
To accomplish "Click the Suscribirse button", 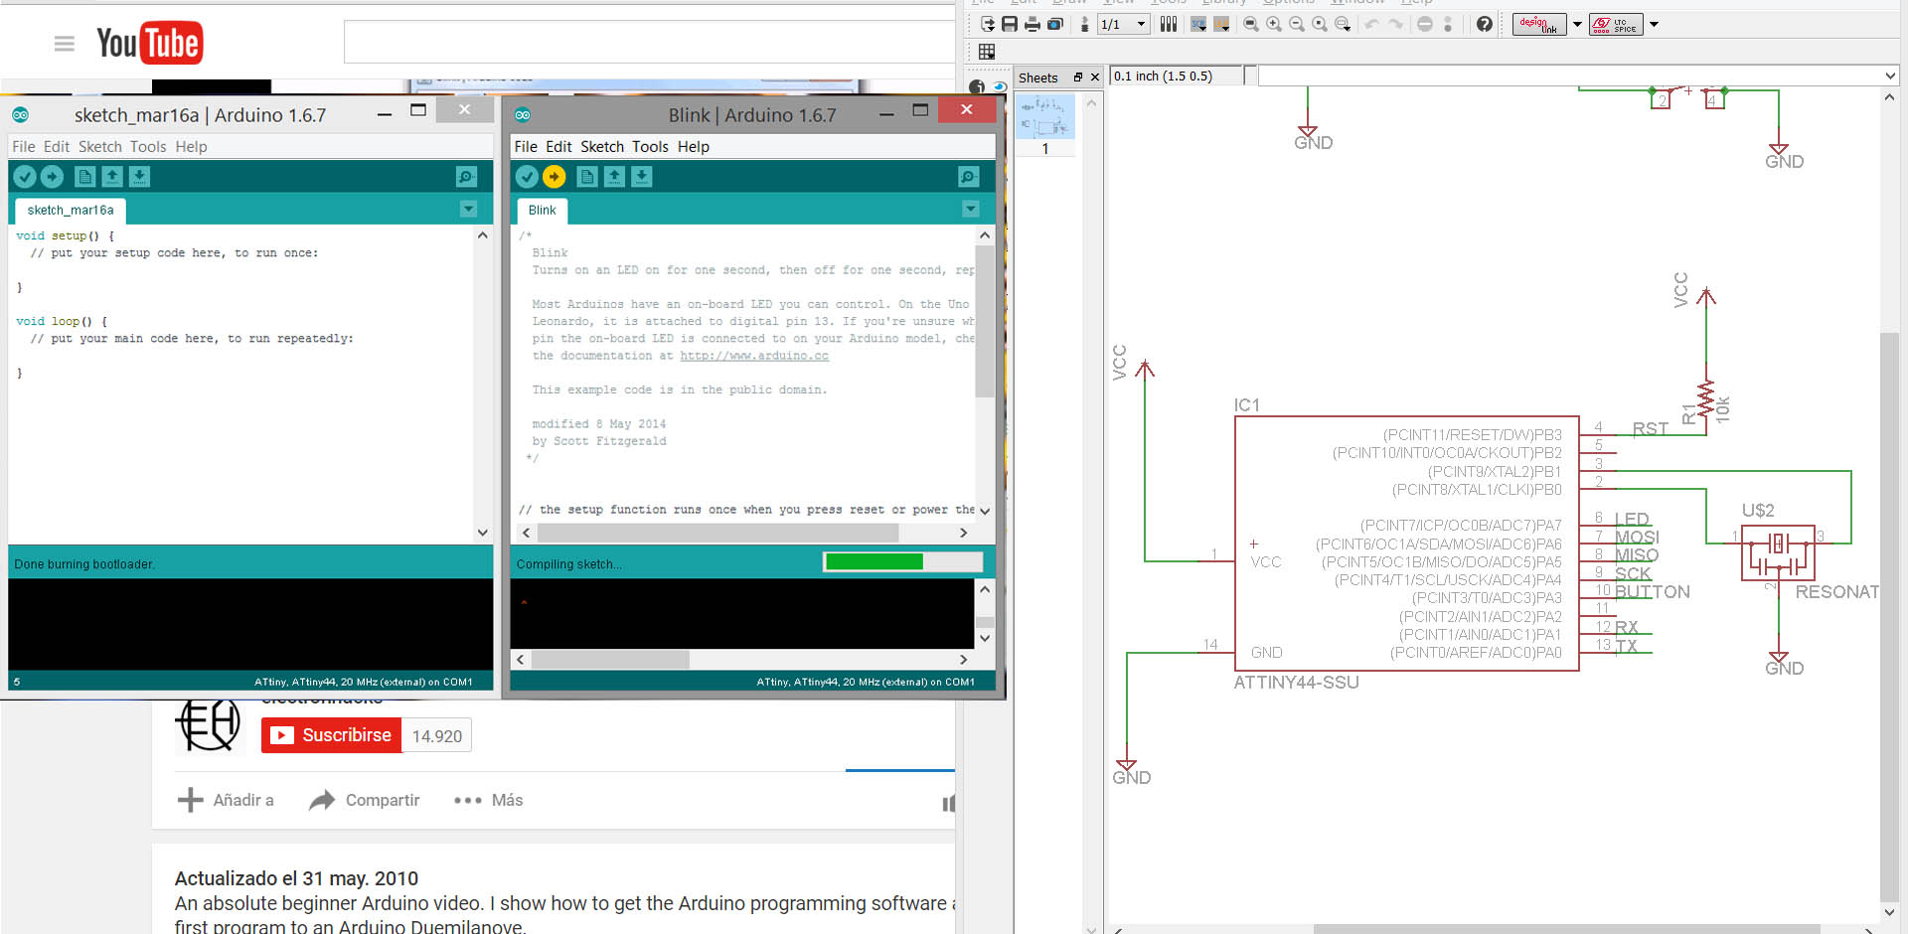I will (x=332, y=735).
